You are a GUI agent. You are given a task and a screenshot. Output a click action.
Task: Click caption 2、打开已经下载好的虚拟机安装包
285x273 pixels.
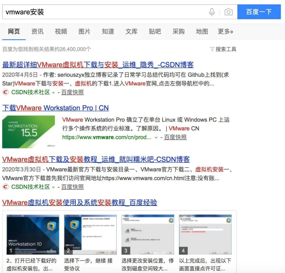(x=31, y=265)
